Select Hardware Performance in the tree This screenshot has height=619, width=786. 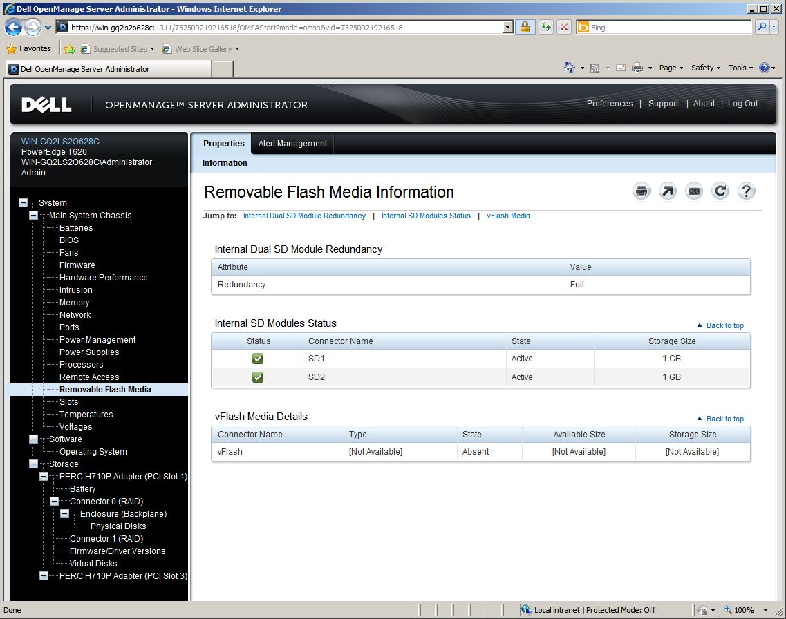coord(103,278)
